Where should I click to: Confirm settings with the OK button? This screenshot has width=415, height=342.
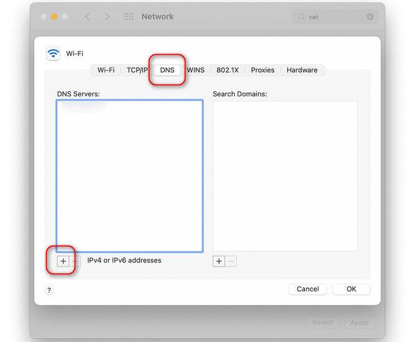tap(352, 289)
